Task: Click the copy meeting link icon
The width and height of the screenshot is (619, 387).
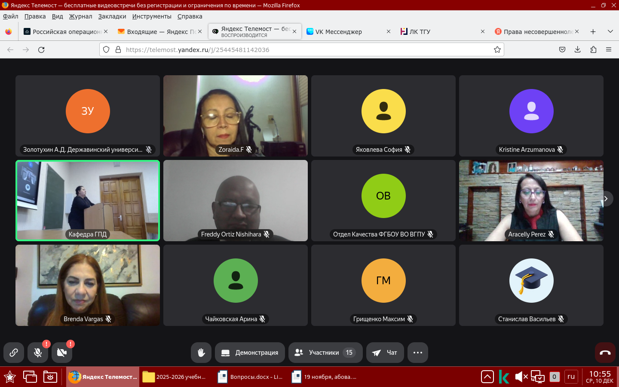Action: (14, 353)
